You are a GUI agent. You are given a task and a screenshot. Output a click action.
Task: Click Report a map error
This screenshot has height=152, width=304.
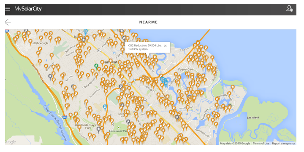283,143
